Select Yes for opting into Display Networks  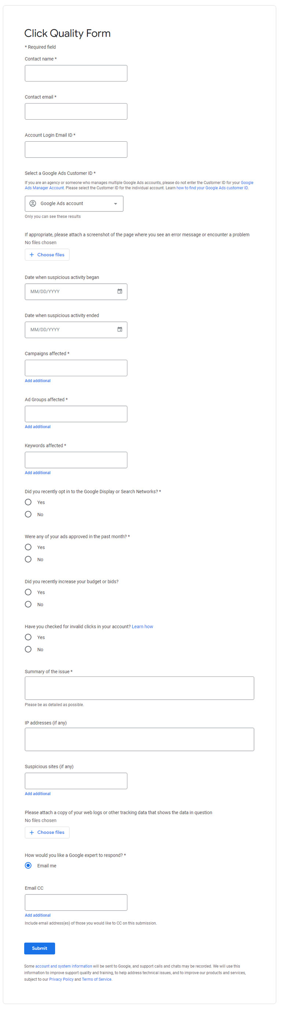click(28, 502)
